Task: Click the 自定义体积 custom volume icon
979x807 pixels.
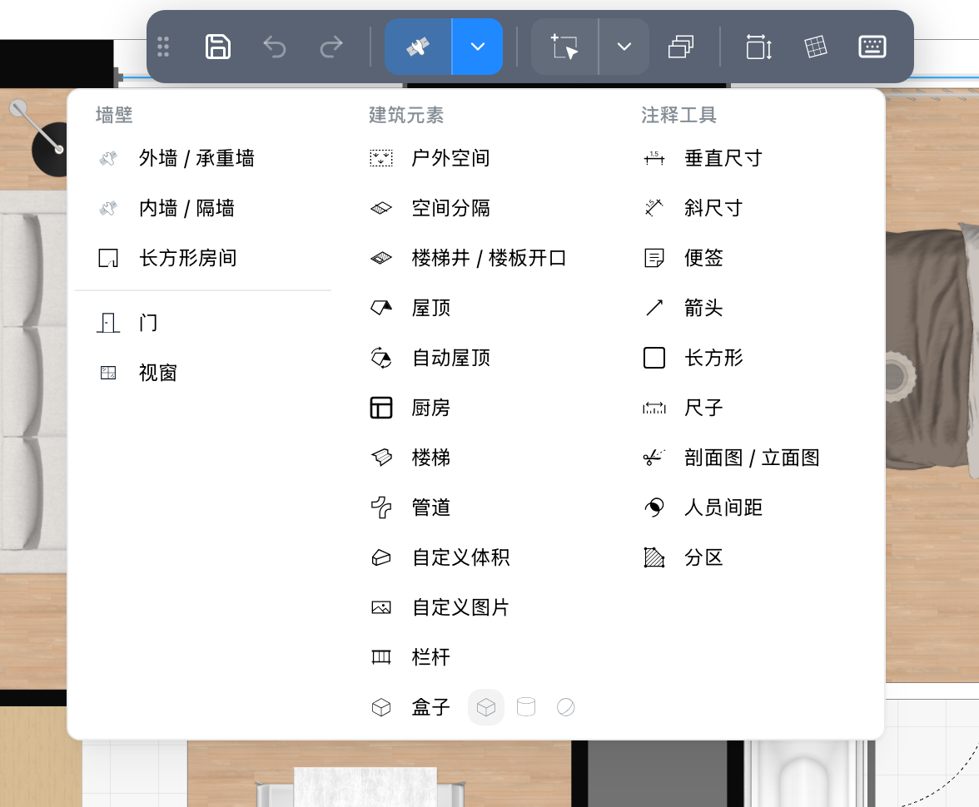Action: pyautogui.click(x=381, y=558)
